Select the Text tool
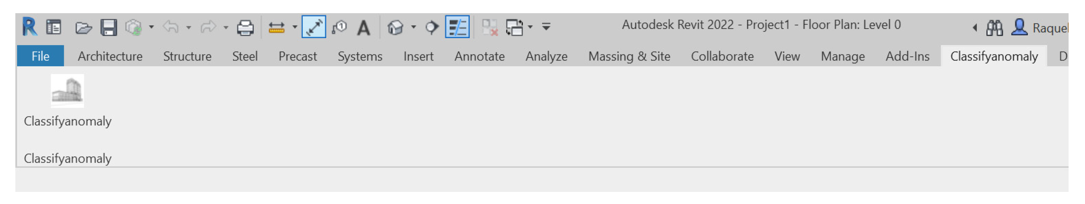Screen dimensions: 1085x204 [363, 28]
